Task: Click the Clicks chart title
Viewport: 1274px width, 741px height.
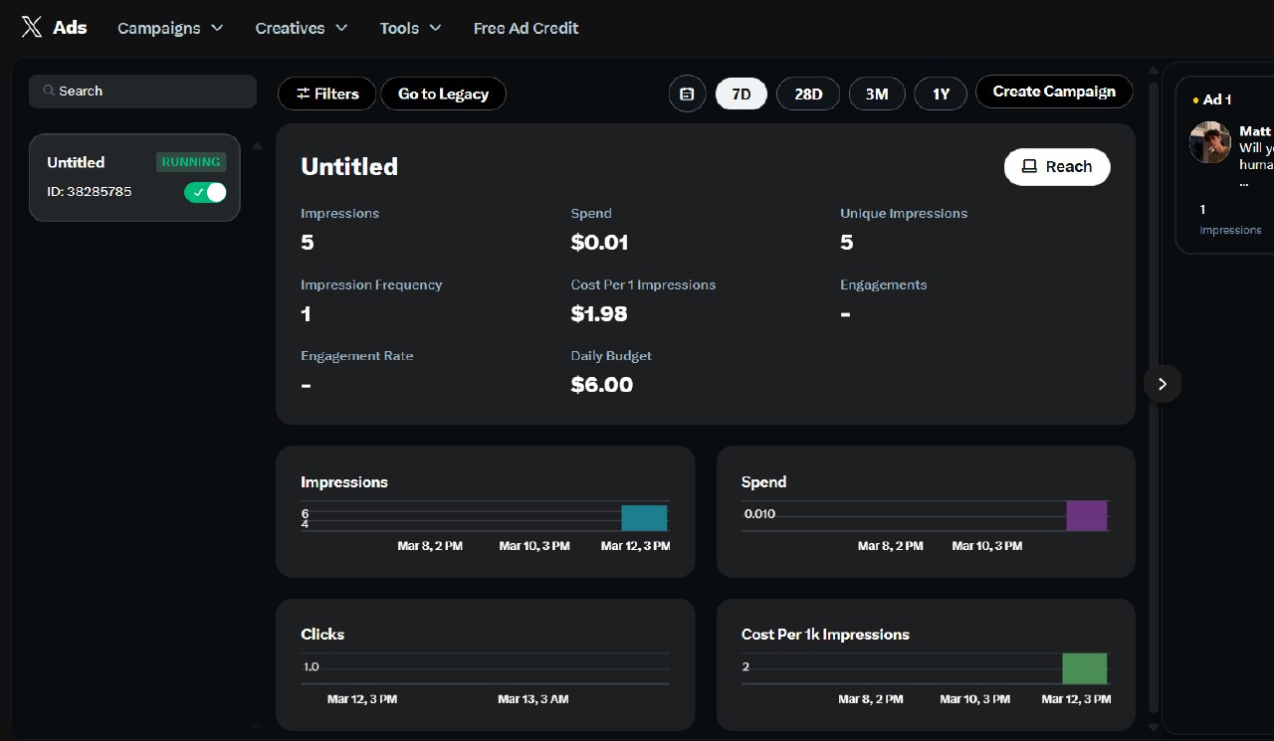Action: coord(322,635)
